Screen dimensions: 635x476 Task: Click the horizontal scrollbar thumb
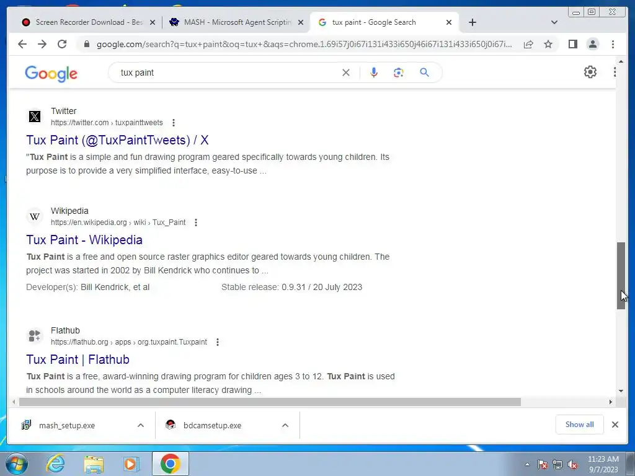pos(270,402)
